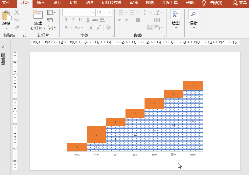
Task: Expand the Bullets dropdown arrow
Action: (126, 12)
